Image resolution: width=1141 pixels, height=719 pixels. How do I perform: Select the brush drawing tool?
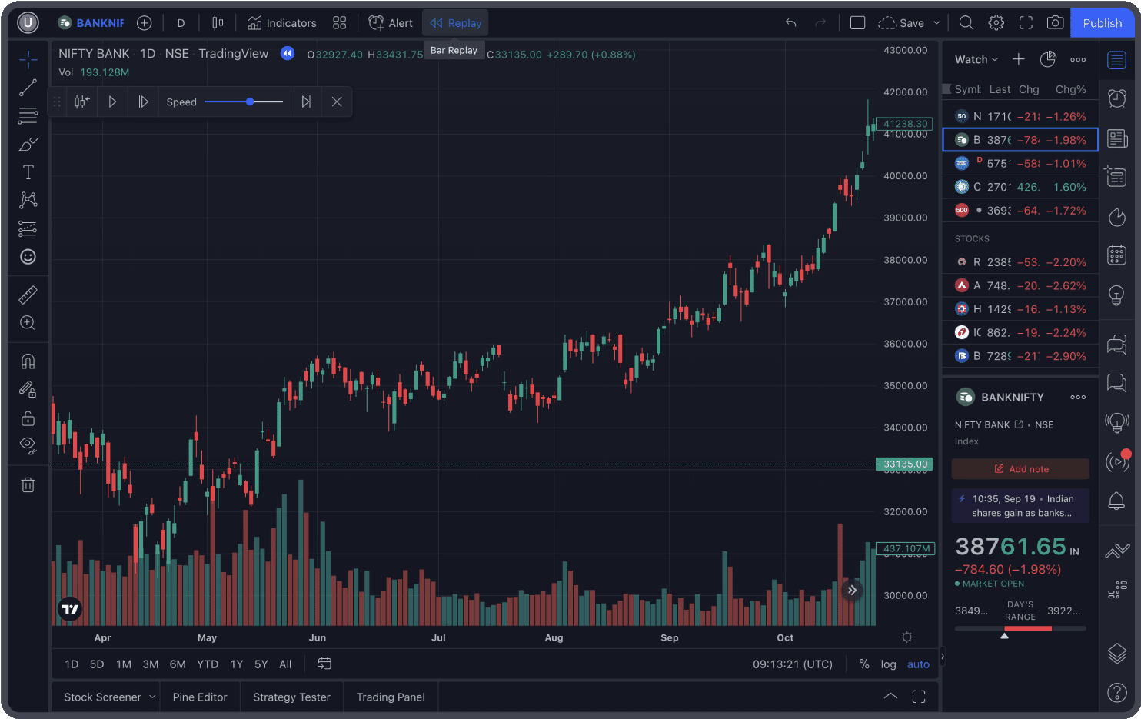(x=28, y=145)
